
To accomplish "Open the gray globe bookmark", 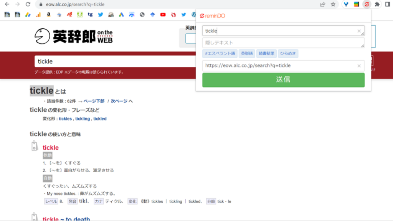I will (x=142, y=15).
